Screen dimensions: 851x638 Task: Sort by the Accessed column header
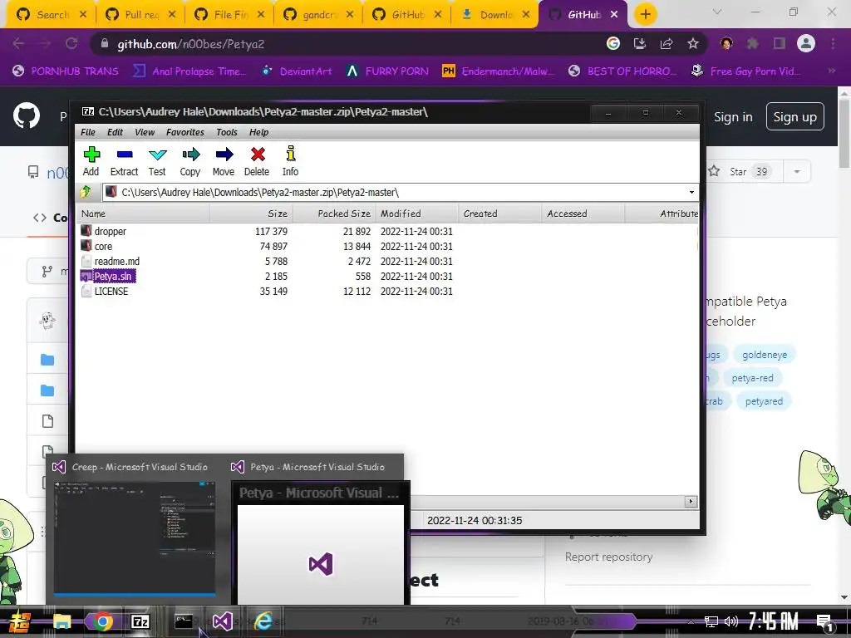click(583, 213)
